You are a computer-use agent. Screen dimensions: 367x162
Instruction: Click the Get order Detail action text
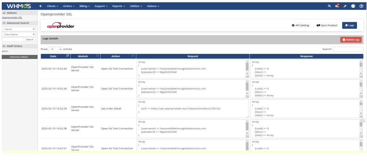[111, 108]
